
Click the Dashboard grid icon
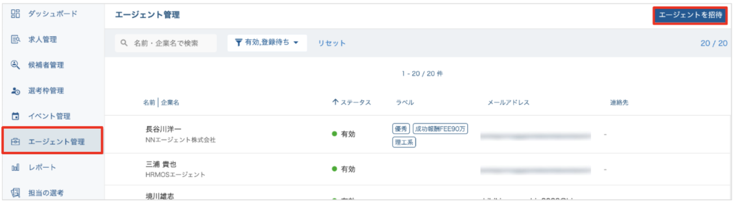[x=15, y=14]
